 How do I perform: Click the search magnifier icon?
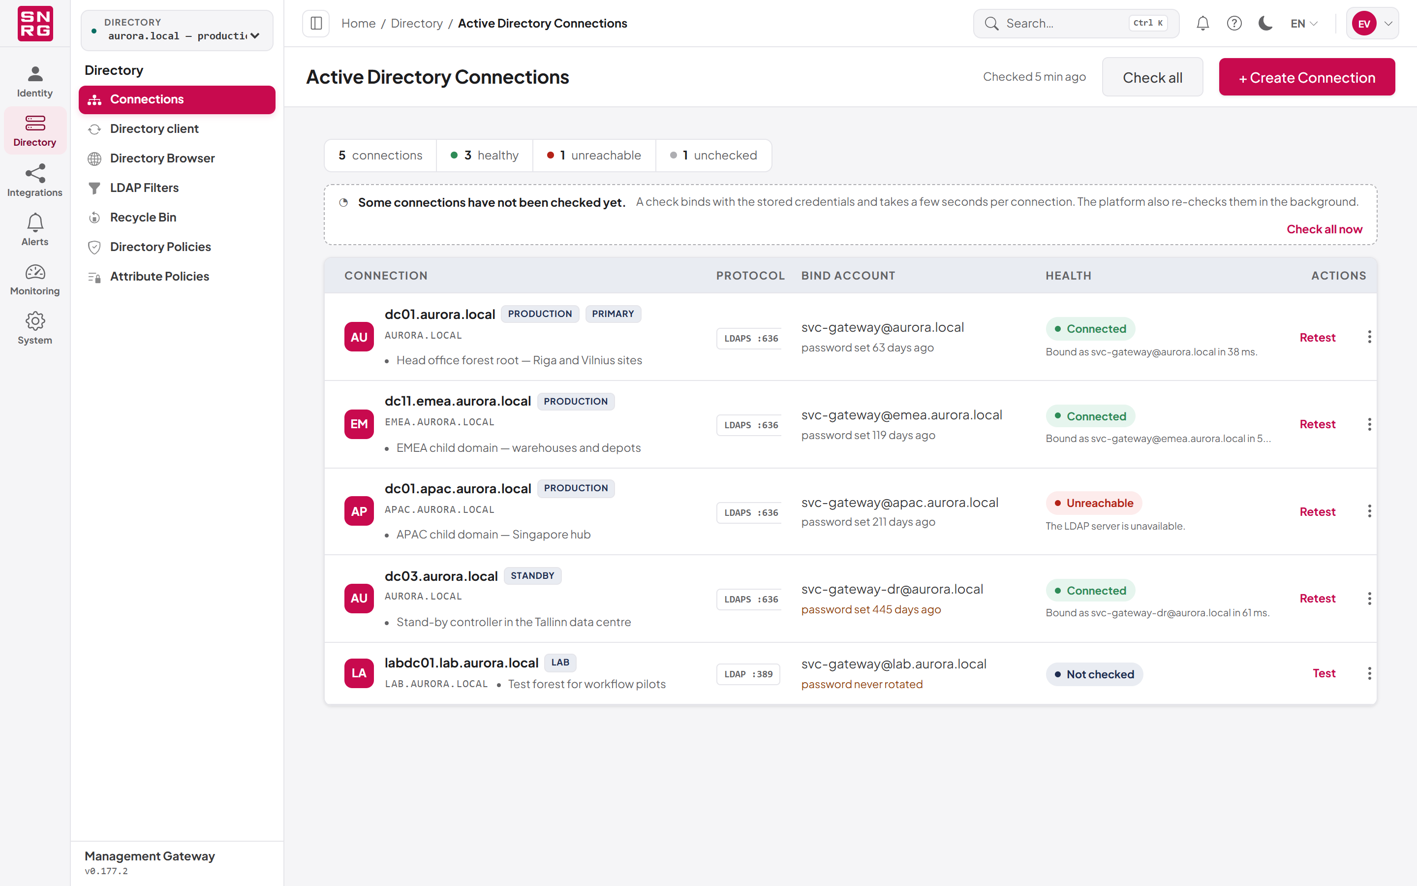pyautogui.click(x=991, y=24)
